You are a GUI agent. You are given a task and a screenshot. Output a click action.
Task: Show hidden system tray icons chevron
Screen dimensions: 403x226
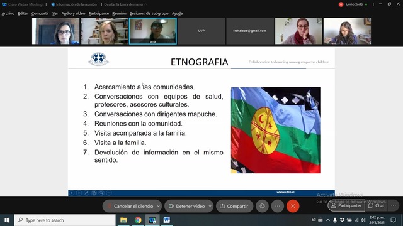328,220
